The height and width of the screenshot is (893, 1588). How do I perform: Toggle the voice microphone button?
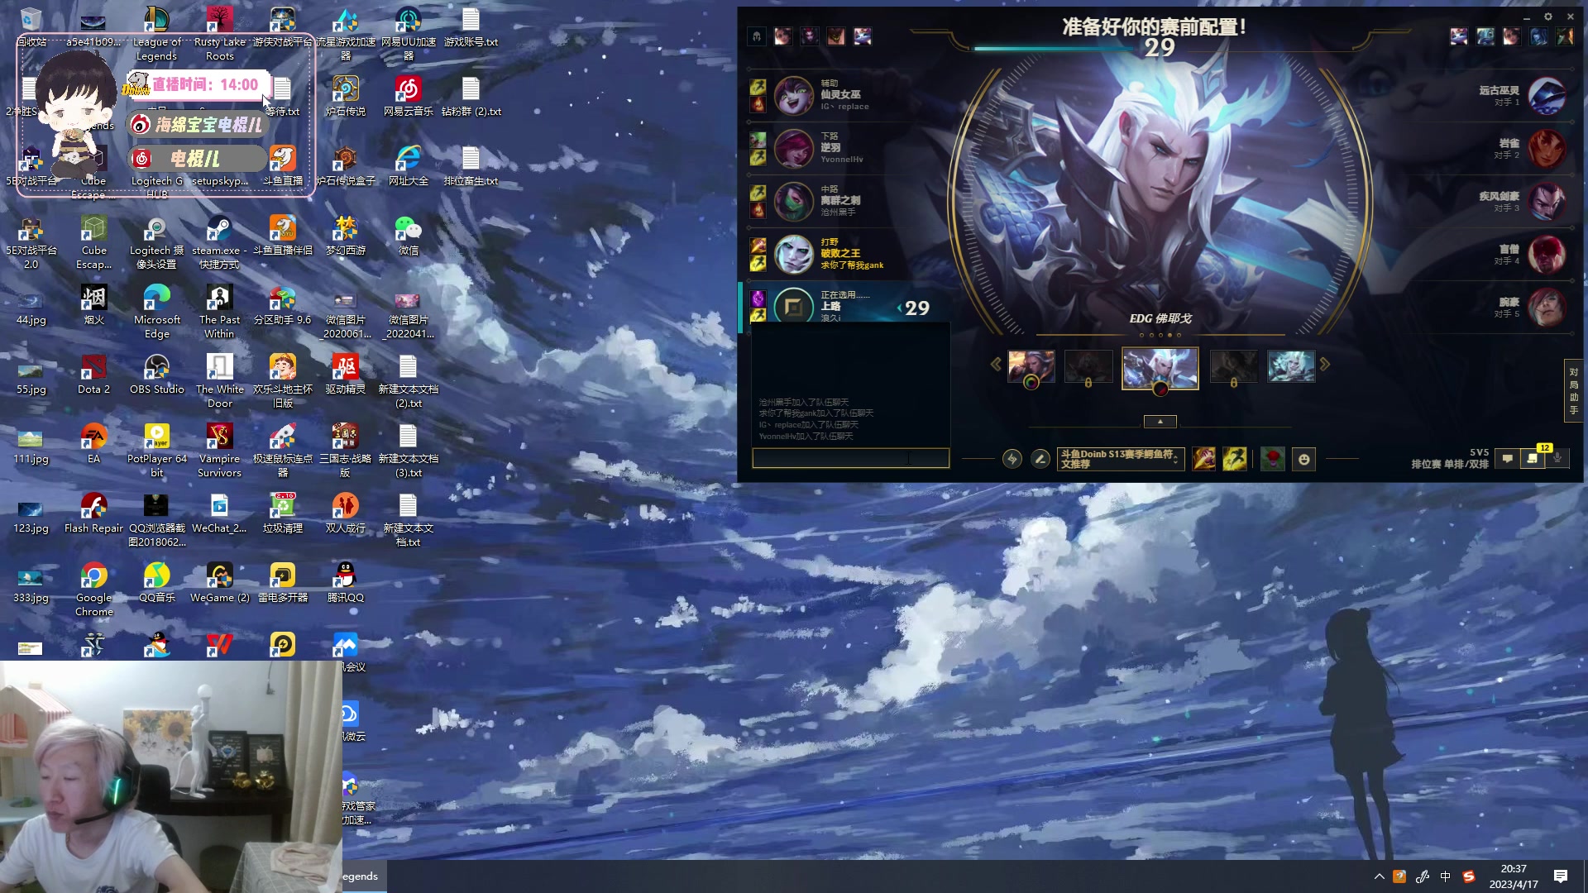(x=1557, y=458)
